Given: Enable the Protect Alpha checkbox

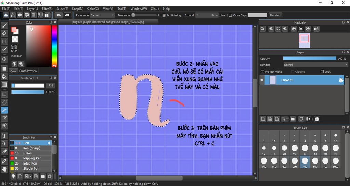Looking at the screenshot, I should point(262,72).
